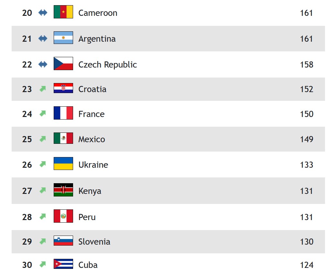Viewport: 336px width, 275px height.
Task: Select the France country name
Action: tap(91, 114)
